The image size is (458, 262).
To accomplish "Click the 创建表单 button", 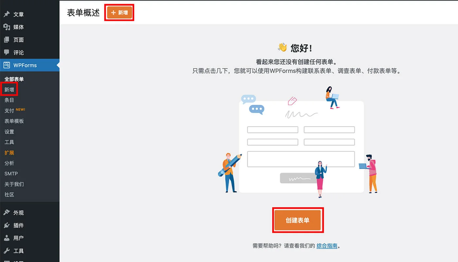I will [x=298, y=220].
